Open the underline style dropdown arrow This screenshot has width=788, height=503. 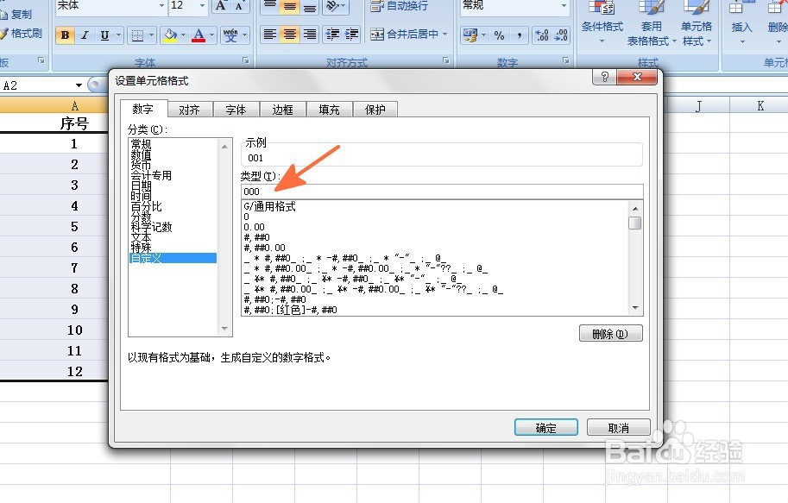tap(118, 35)
